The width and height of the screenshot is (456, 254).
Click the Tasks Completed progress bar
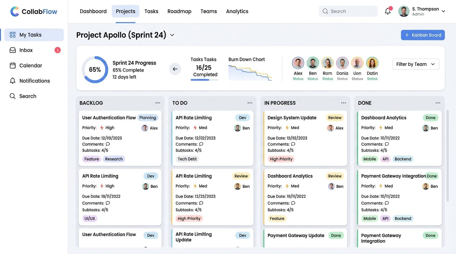pos(204,80)
